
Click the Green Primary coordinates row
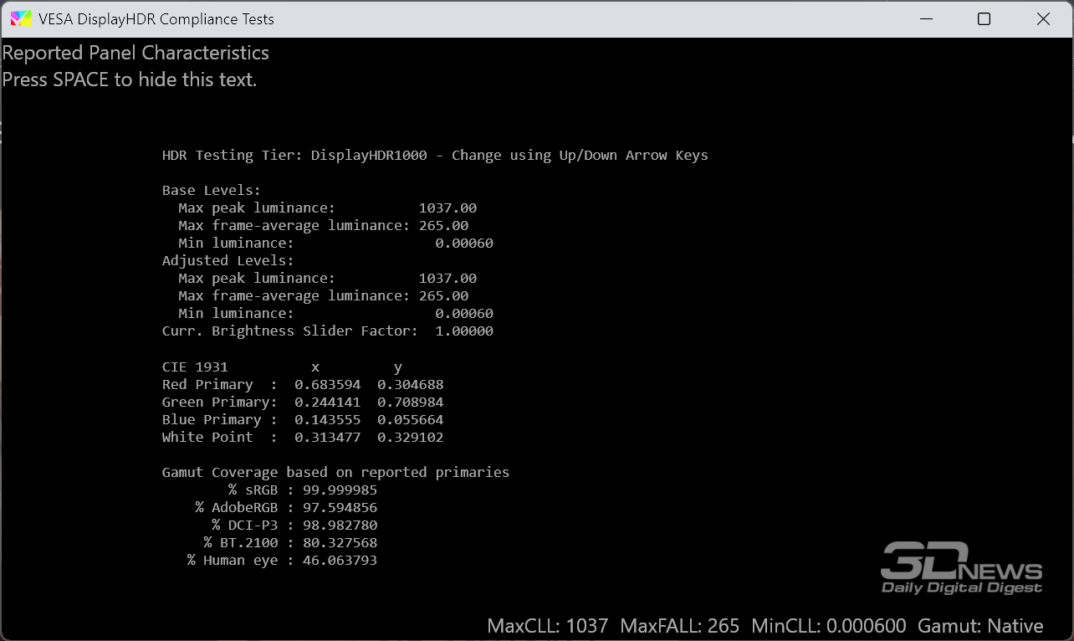[303, 402]
